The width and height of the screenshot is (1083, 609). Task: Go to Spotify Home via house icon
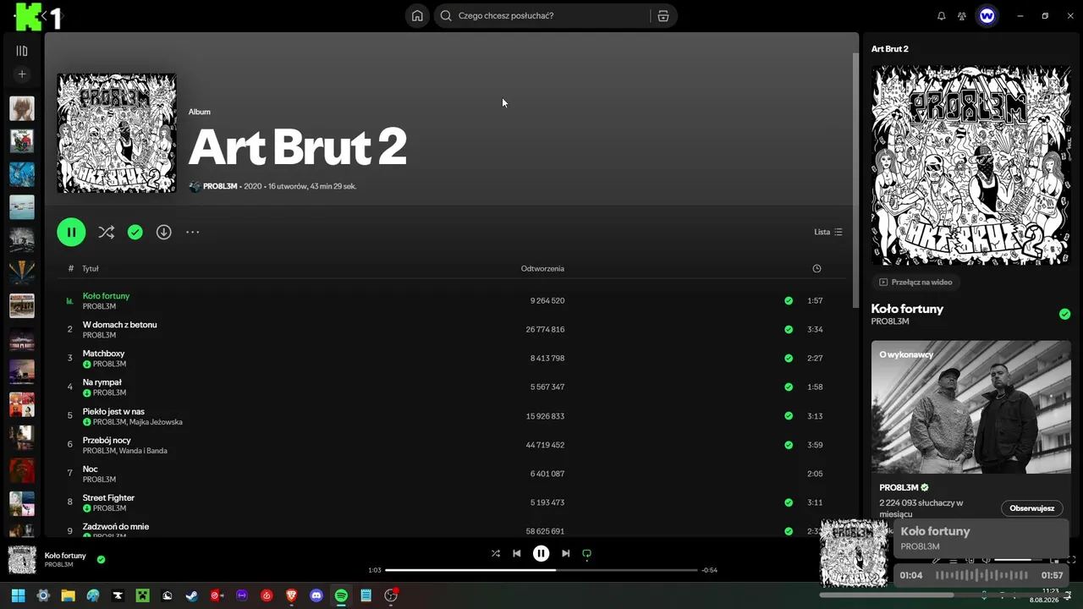click(x=417, y=15)
